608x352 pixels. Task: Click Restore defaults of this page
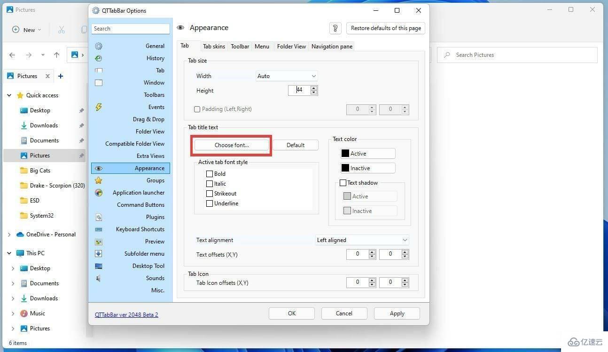[x=386, y=28]
